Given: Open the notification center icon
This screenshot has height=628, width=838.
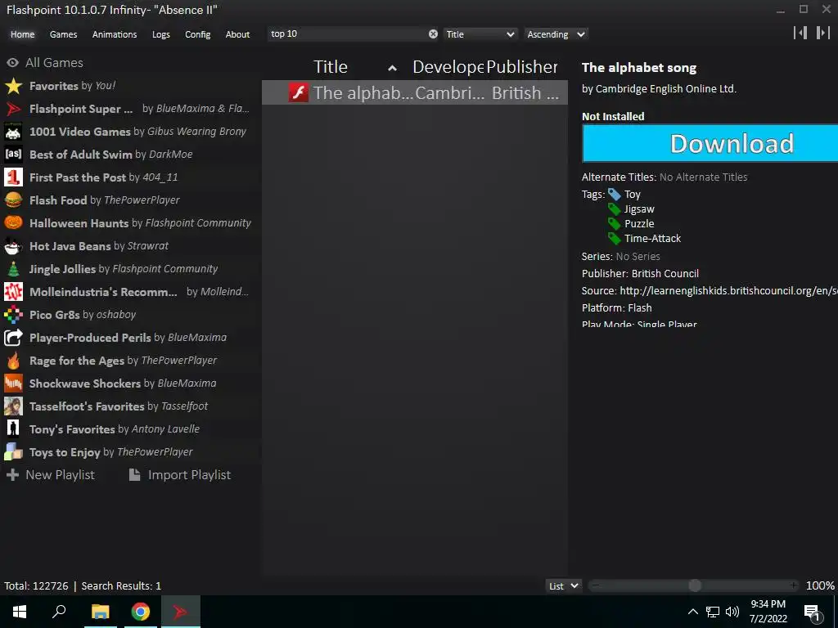Looking at the screenshot, I should pyautogui.click(x=813, y=612).
